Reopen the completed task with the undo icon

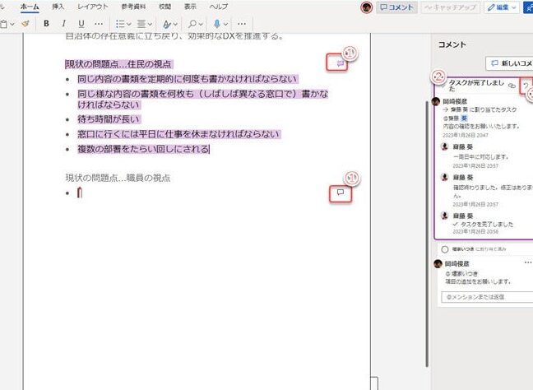(527, 85)
